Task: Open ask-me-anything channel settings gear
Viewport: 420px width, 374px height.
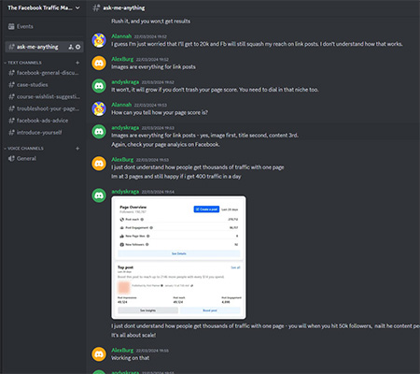Action: click(78, 47)
